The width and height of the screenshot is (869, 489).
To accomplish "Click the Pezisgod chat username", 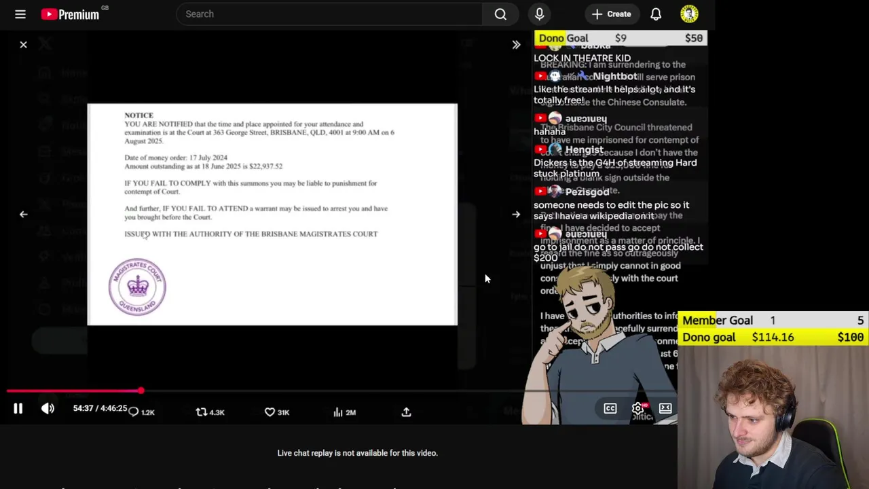I will (587, 192).
